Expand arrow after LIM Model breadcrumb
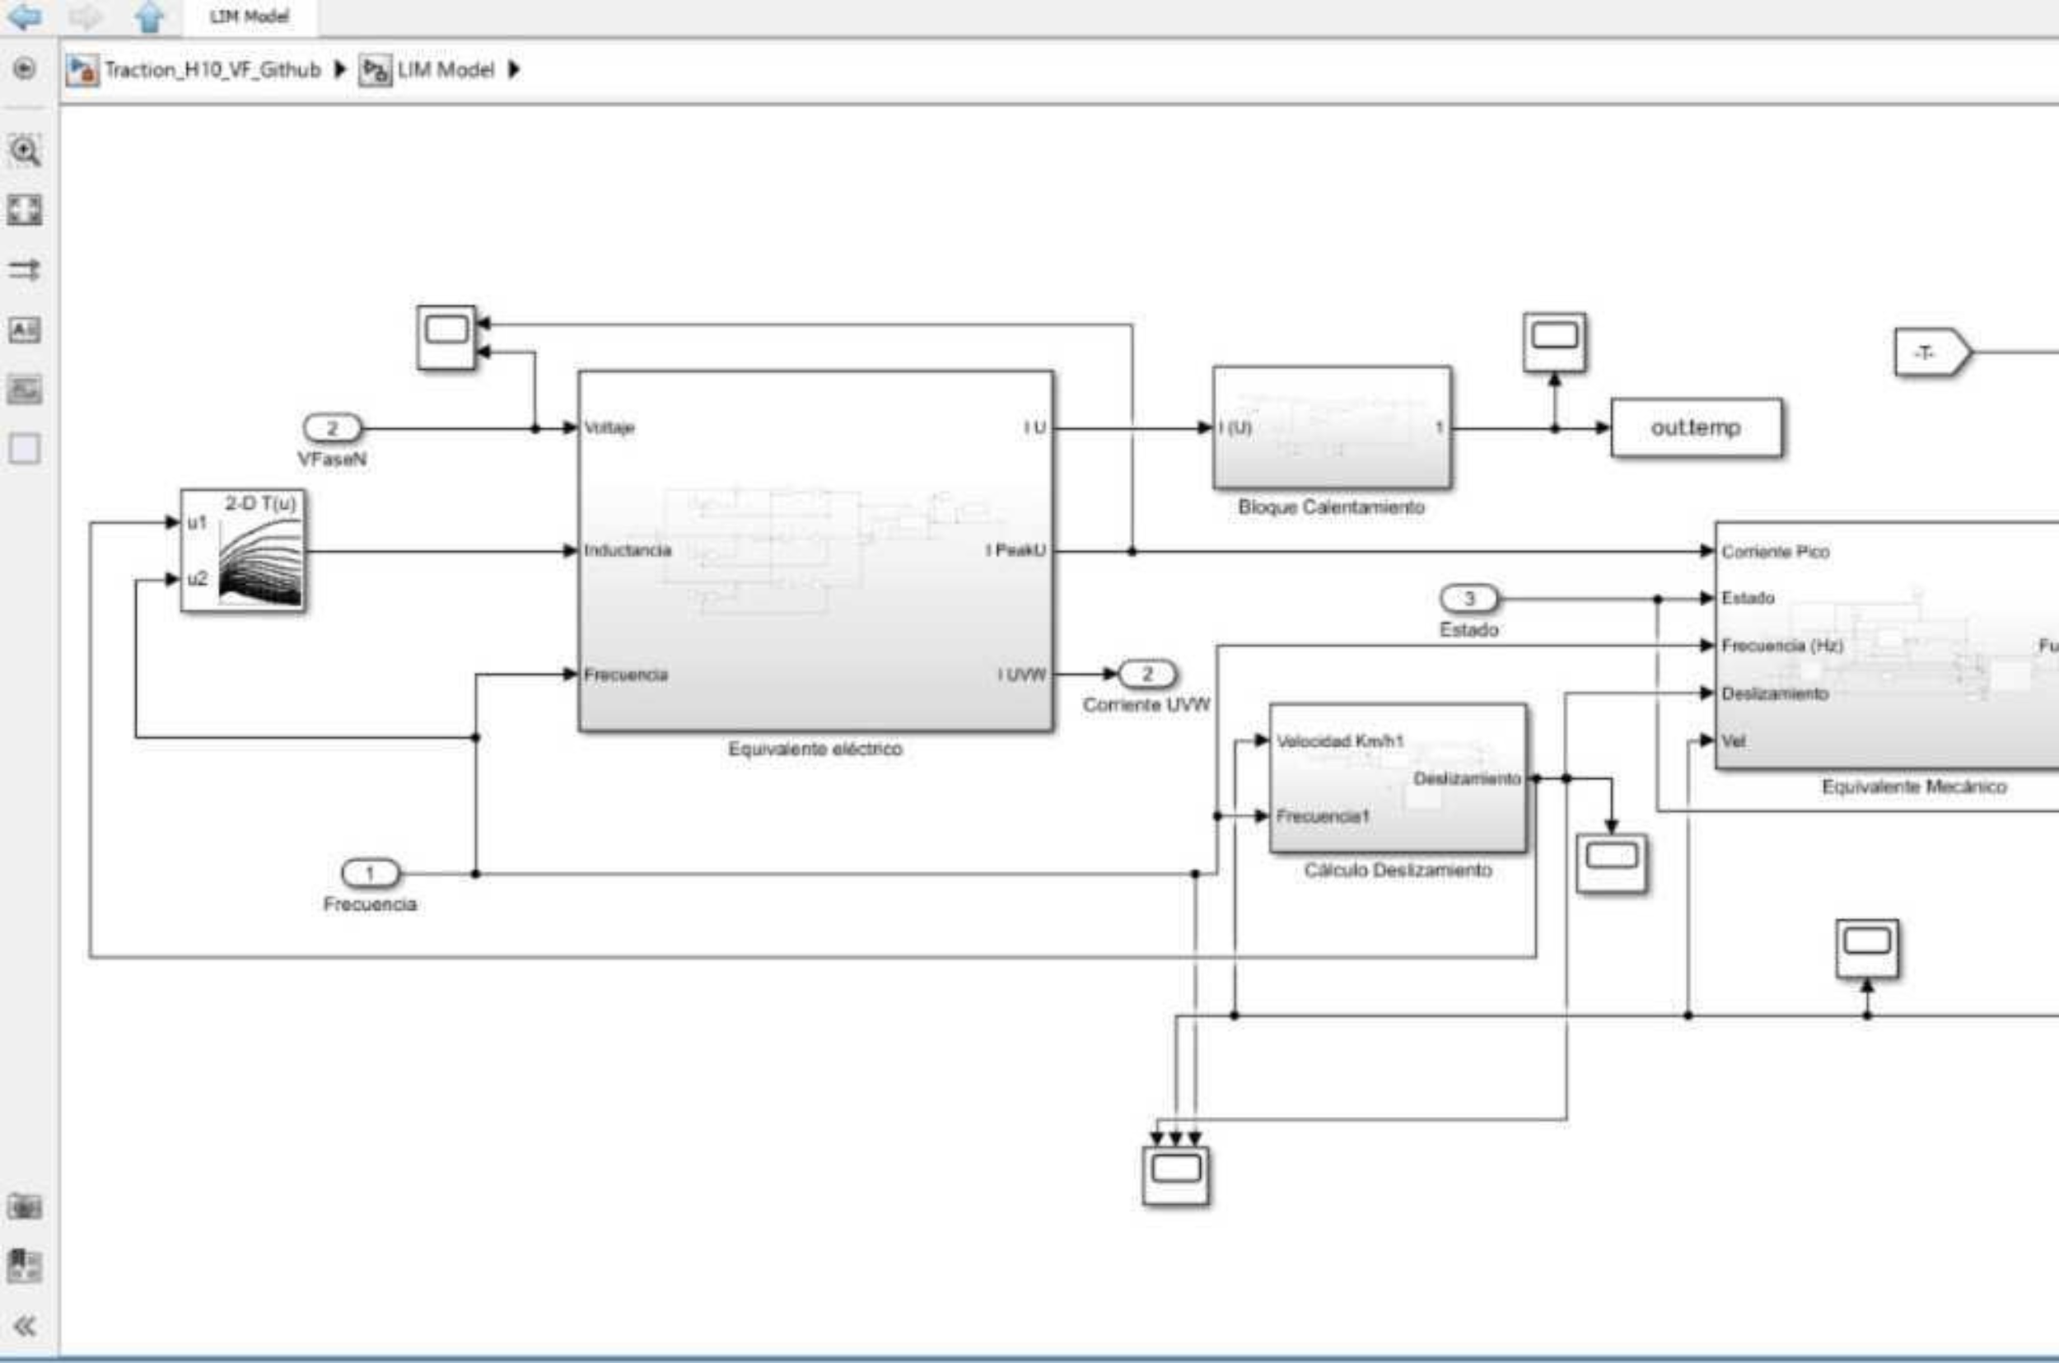2059x1363 pixels. [514, 69]
